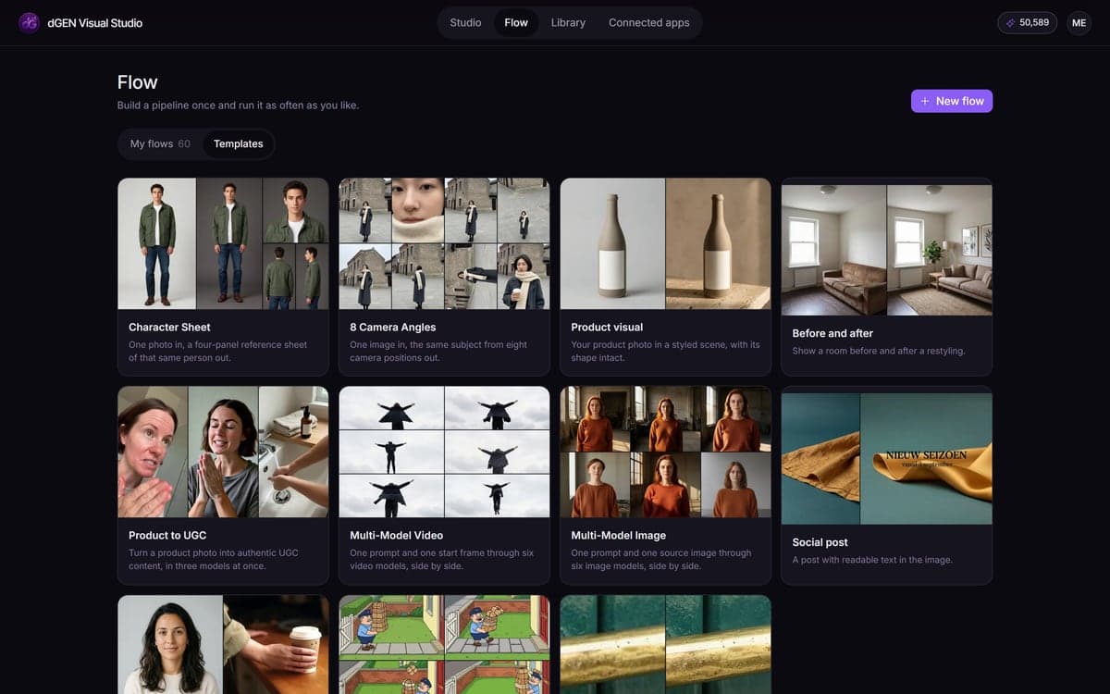Open the 8 Camera Angles thumbnail
Screen dimensions: 1110x694
pos(444,243)
